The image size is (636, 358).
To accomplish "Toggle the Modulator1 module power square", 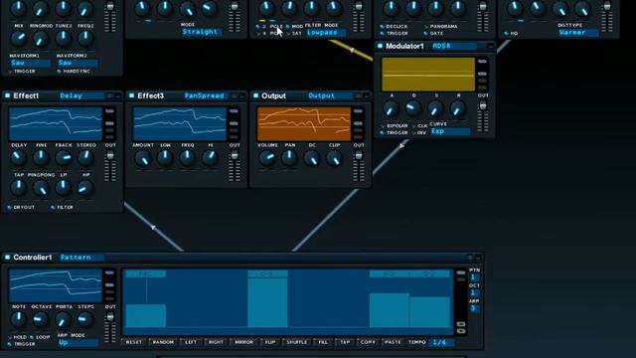I will click(x=380, y=46).
